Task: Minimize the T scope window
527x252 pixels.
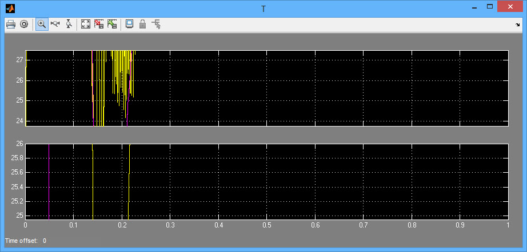Action: coord(474,7)
